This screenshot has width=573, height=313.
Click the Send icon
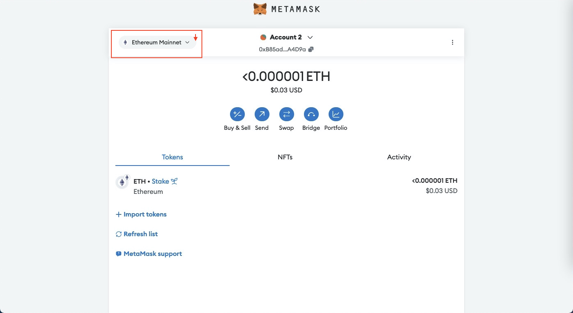[262, 114]
